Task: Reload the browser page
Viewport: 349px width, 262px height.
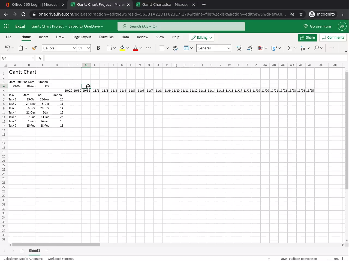Action: pos(23,14)
